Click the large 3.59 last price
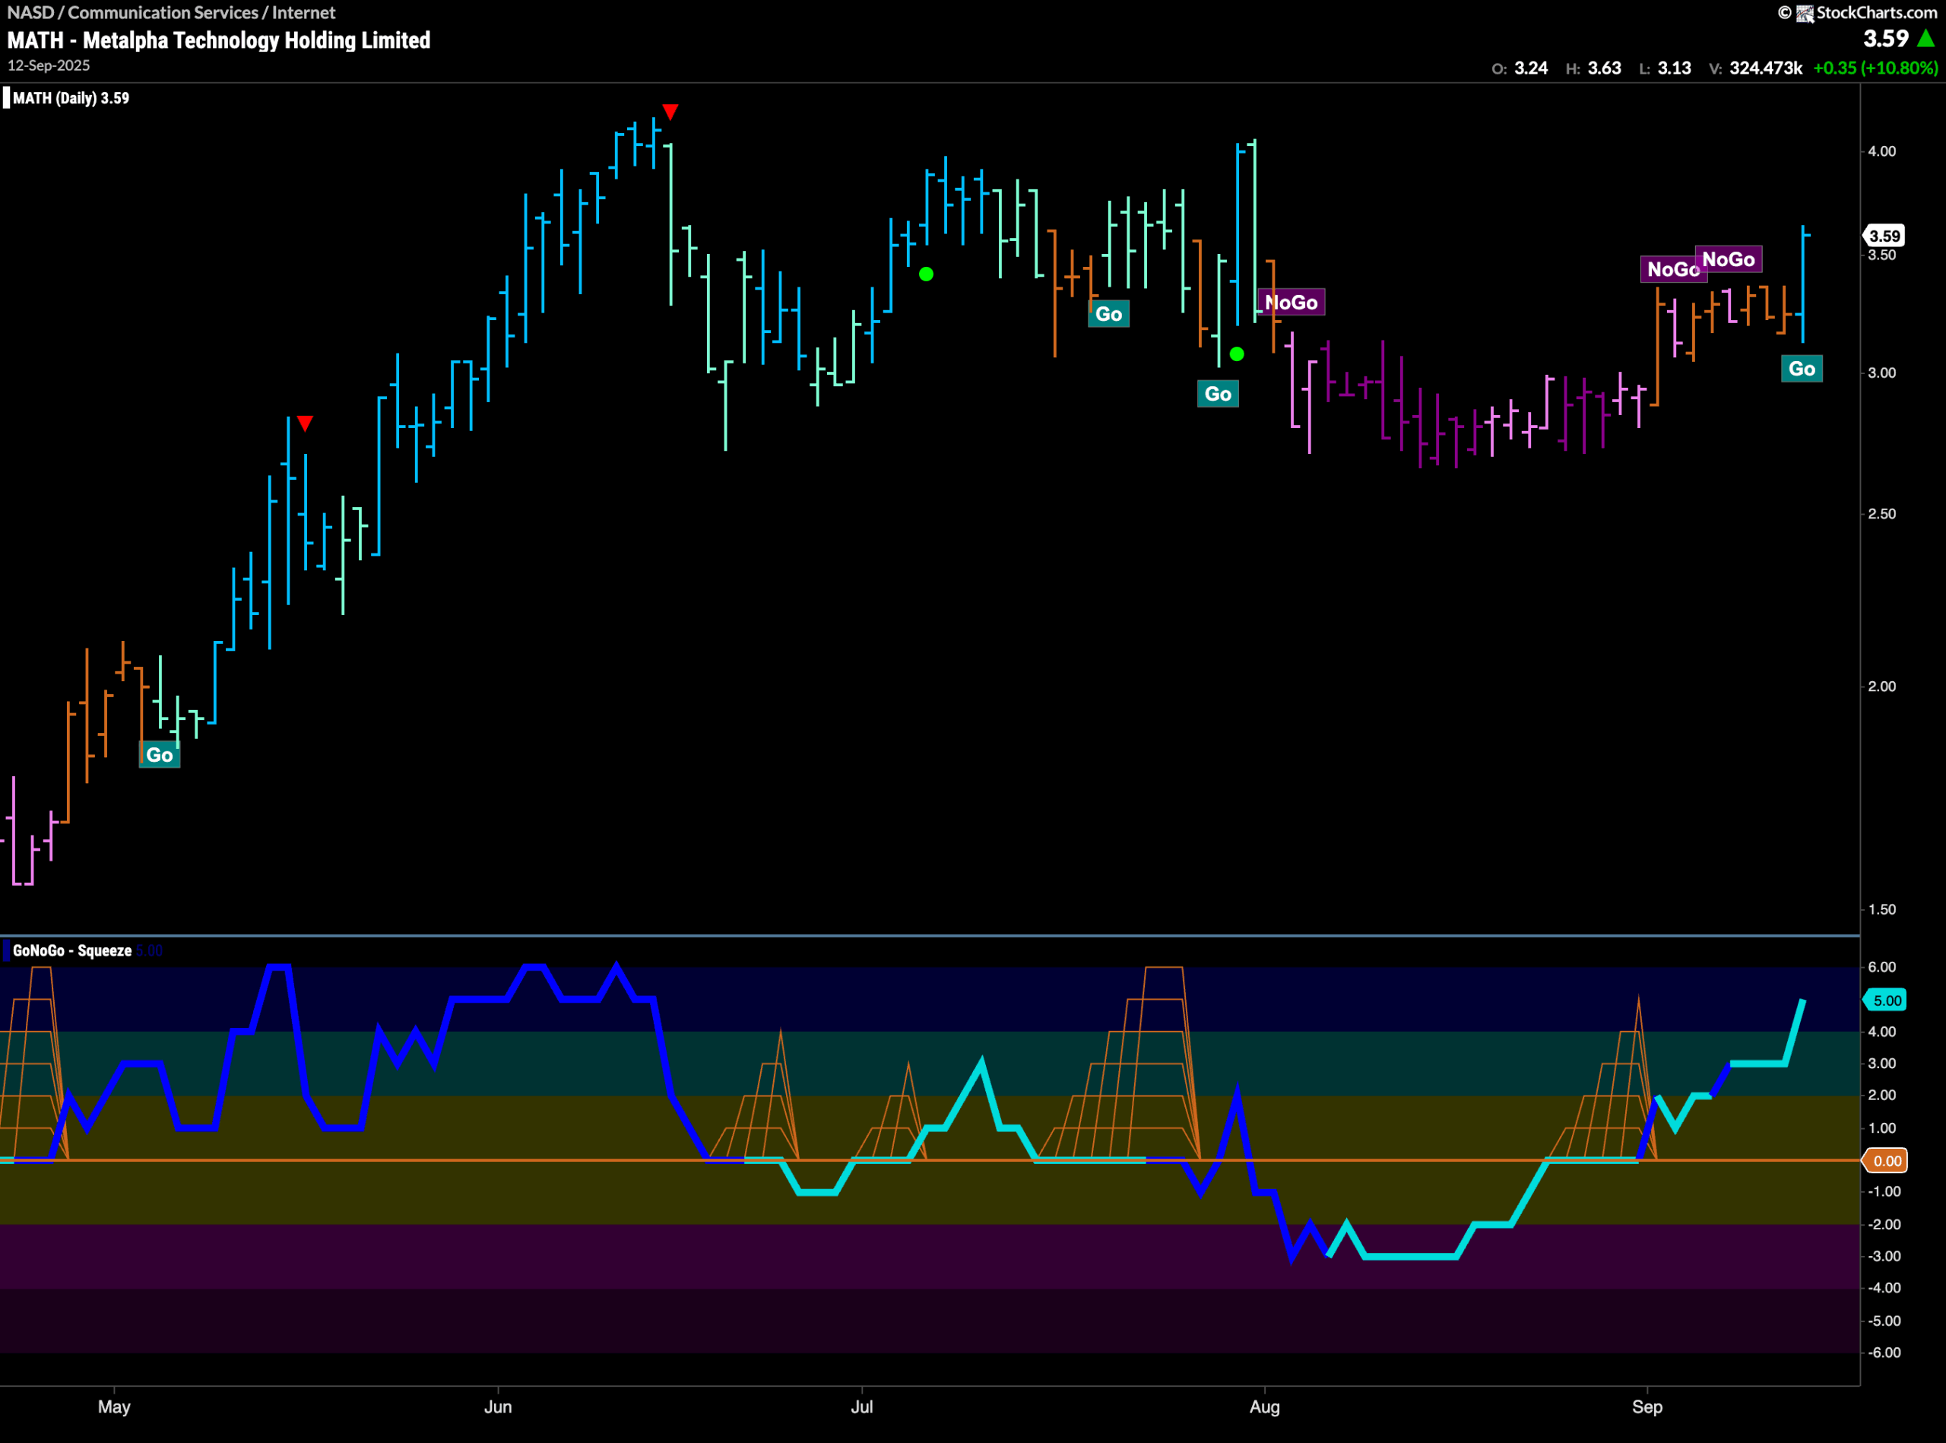Image resolution: width=1946 pixels, height=1443 pixels. 1886,39
